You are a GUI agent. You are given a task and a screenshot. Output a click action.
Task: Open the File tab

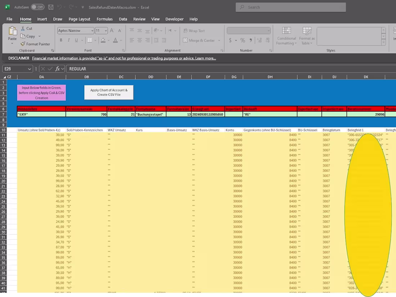click(9, 19)
